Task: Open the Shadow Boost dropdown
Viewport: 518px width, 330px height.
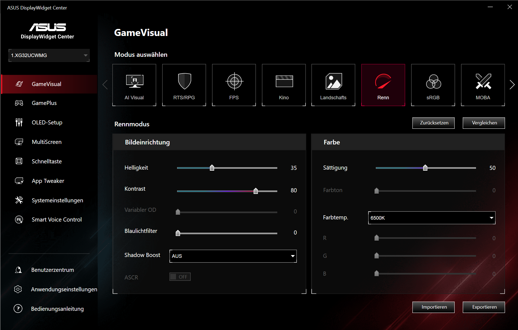Action: click(233, 256)
